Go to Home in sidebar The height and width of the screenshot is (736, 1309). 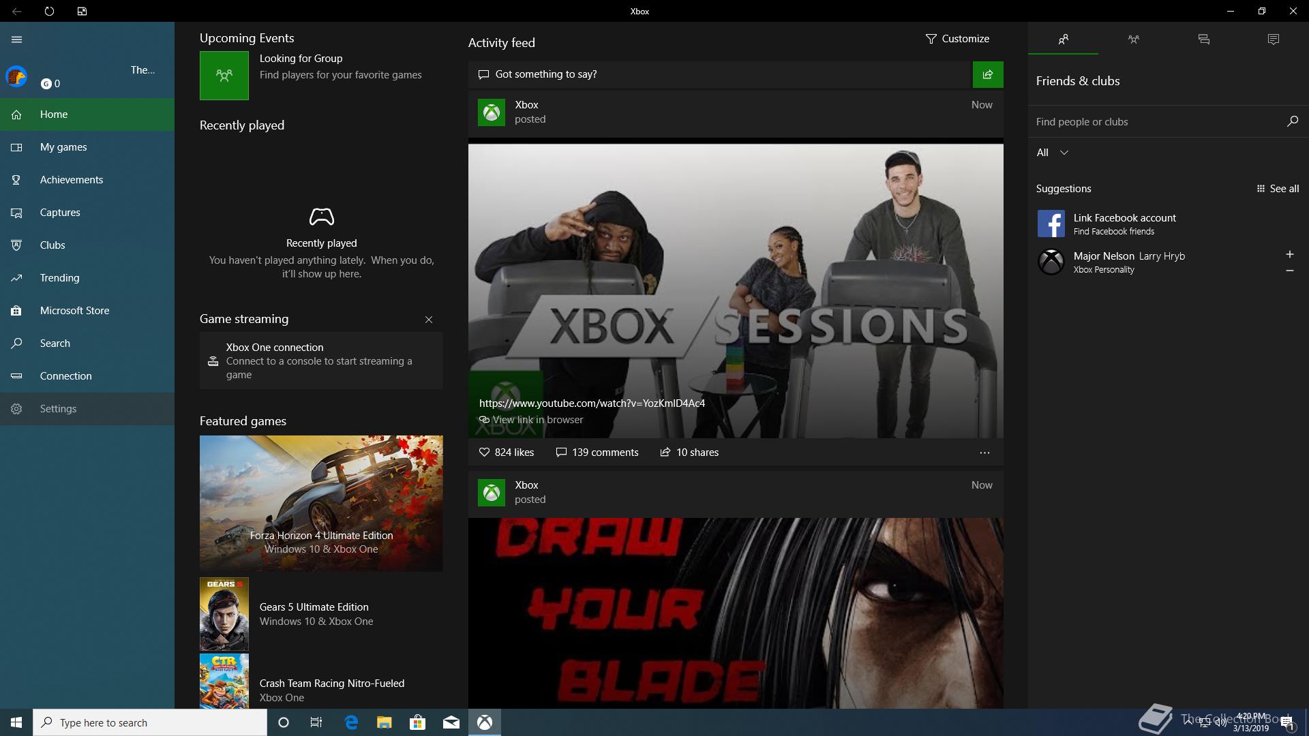click(x=87, y=114)
